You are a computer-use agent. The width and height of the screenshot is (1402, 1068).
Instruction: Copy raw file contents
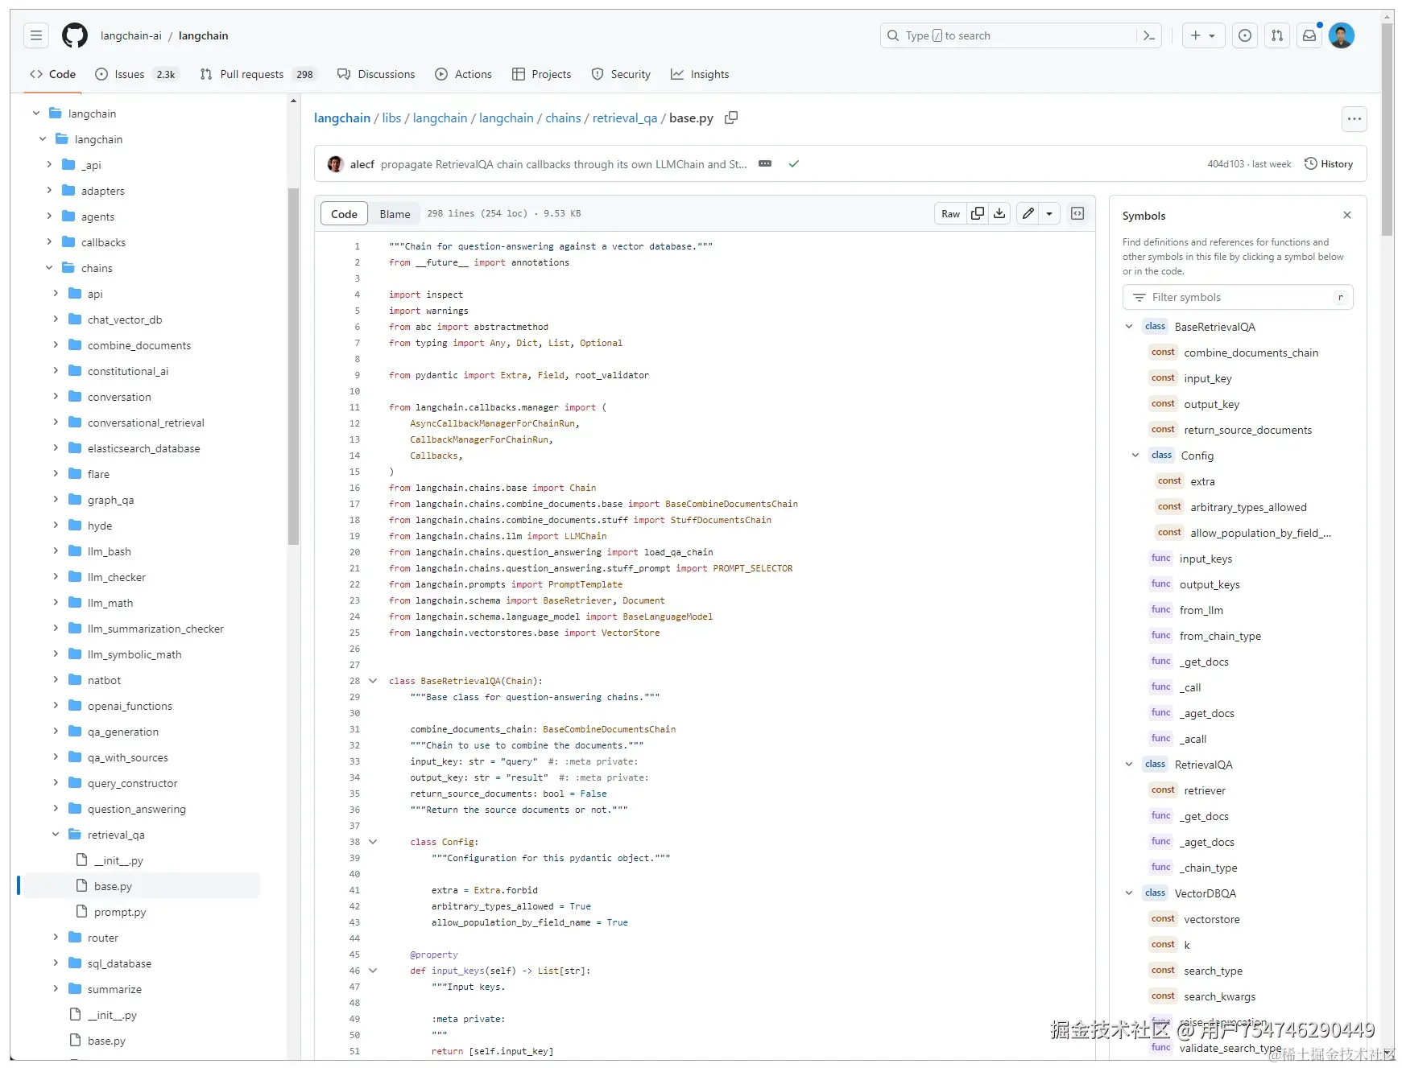pyautogui.click(x=978, y=213)
